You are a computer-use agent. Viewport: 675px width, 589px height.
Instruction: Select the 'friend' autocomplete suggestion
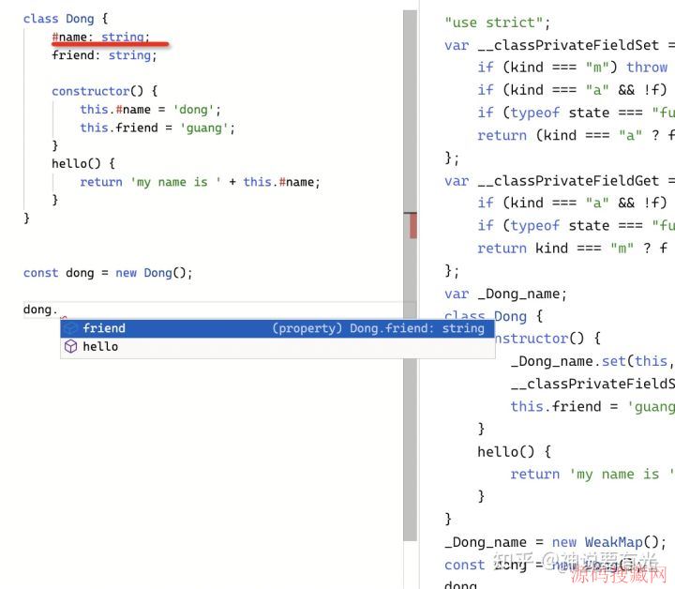coord(277,328)
